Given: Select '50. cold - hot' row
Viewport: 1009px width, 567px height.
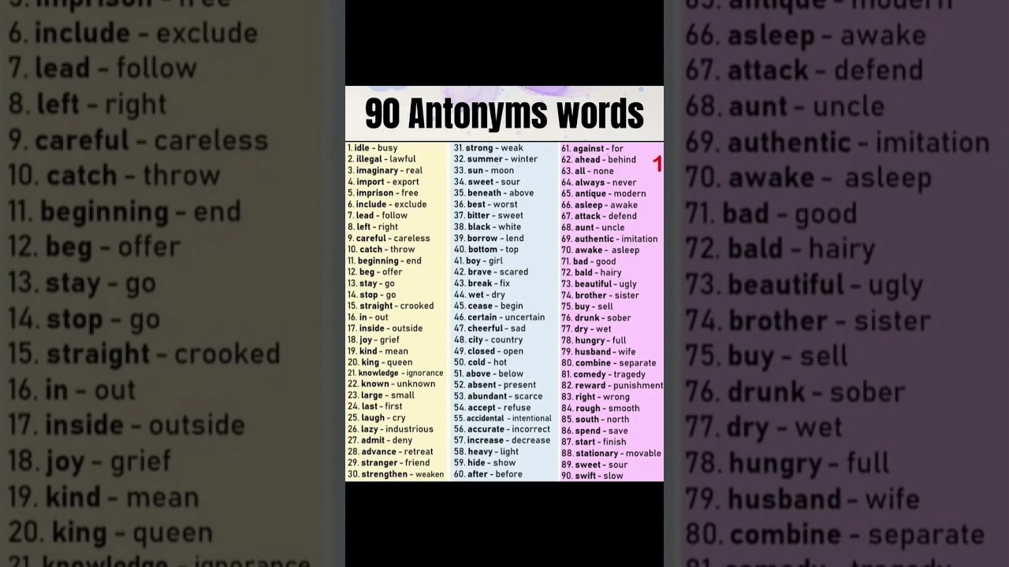Looking at the screenshot, I should click(x=480, y=362).
